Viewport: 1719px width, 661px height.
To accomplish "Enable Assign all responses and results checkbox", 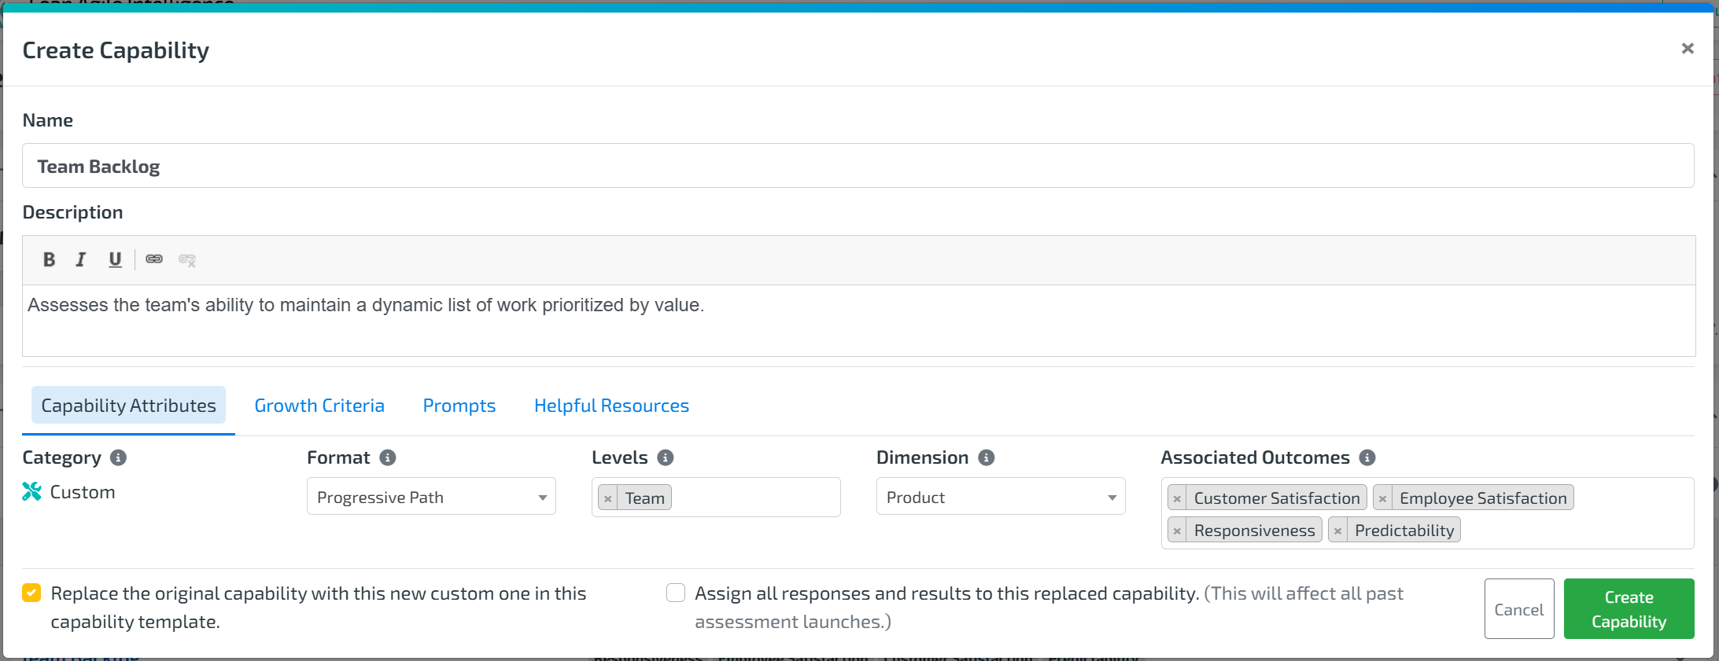I will point(676,593).
